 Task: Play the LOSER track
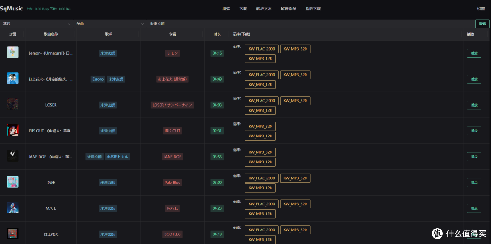pyautogui.click(x=474, y=105)
